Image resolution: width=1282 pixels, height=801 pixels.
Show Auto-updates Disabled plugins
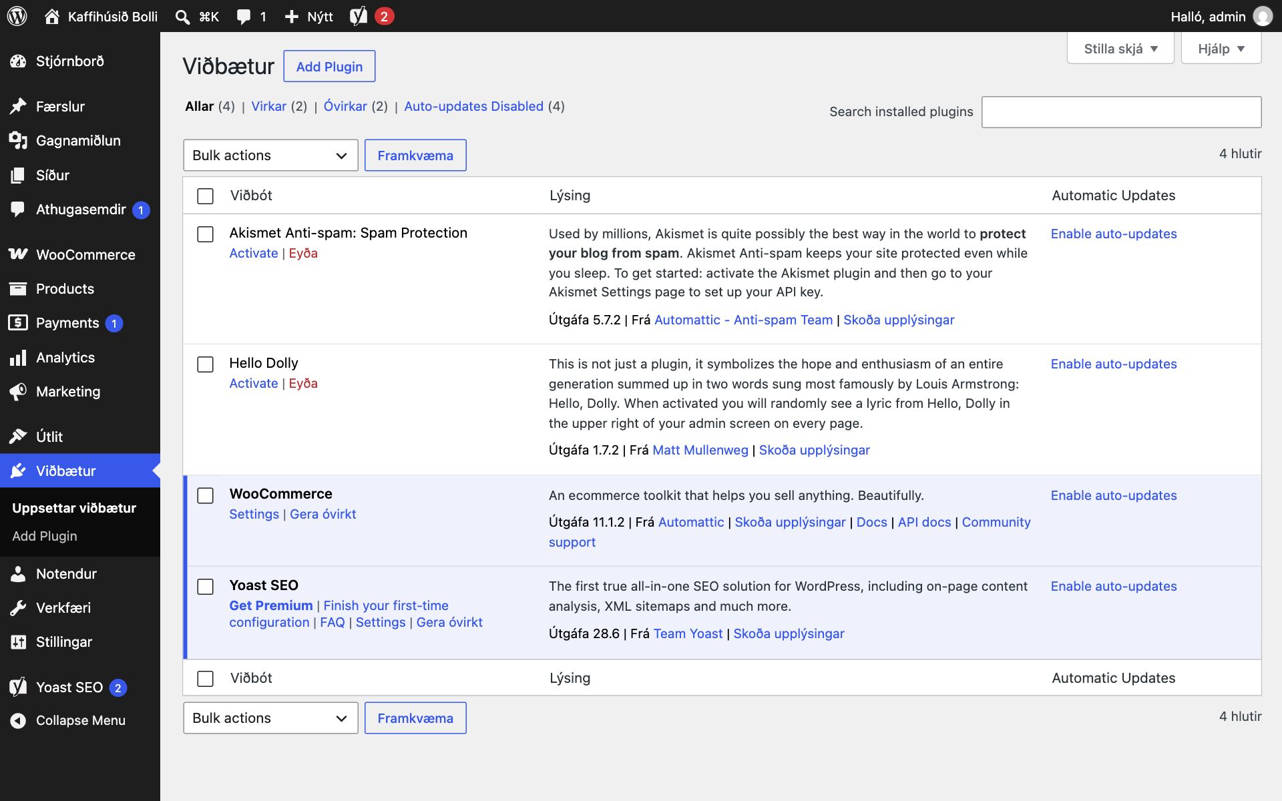(x=473, y=106)
